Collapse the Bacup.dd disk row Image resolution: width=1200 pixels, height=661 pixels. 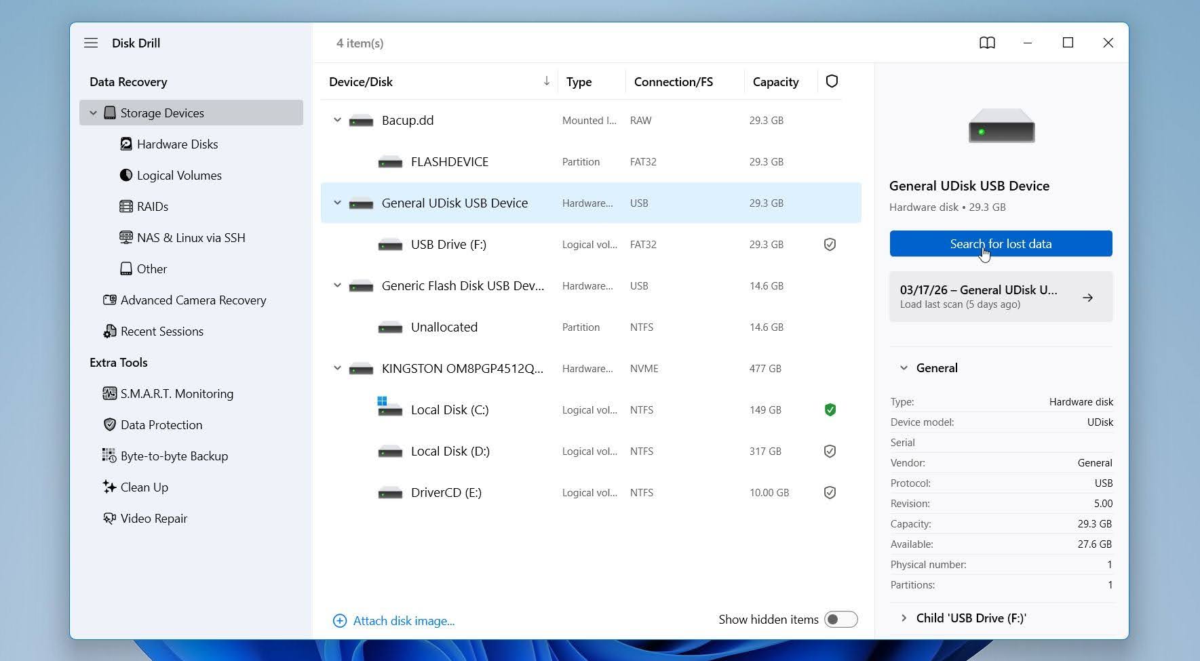pyautogui.click(x=337, y=121)
